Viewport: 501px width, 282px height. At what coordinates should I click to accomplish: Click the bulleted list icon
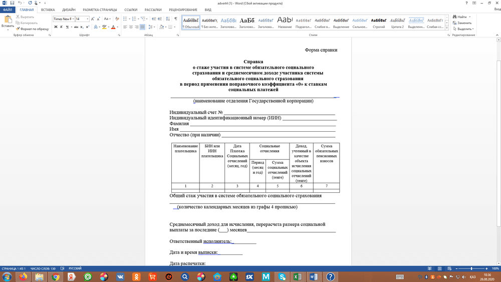125,19
